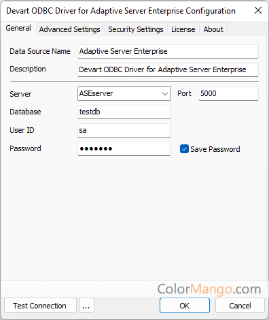The width and height of the screenshot is (269, 320).
Task: Click the Description text field
Action: pyautogui.click(x=168, y=69)
